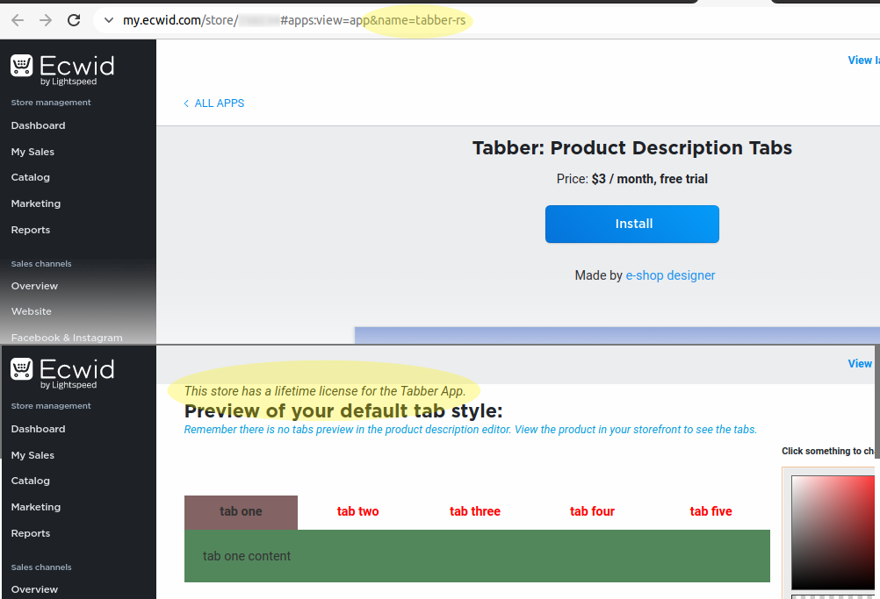Open Reports in the upper sidebar
880x599 pixels.
tap(31, 230)
